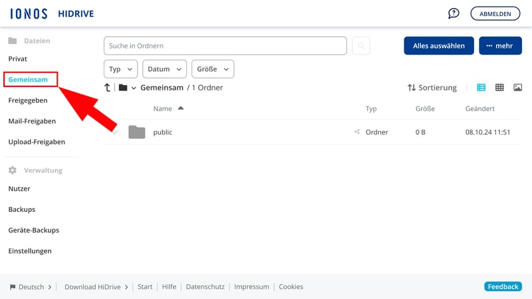Open the Feedback button in footer
This screenshot has height=299, width=532.
[502, 287]
